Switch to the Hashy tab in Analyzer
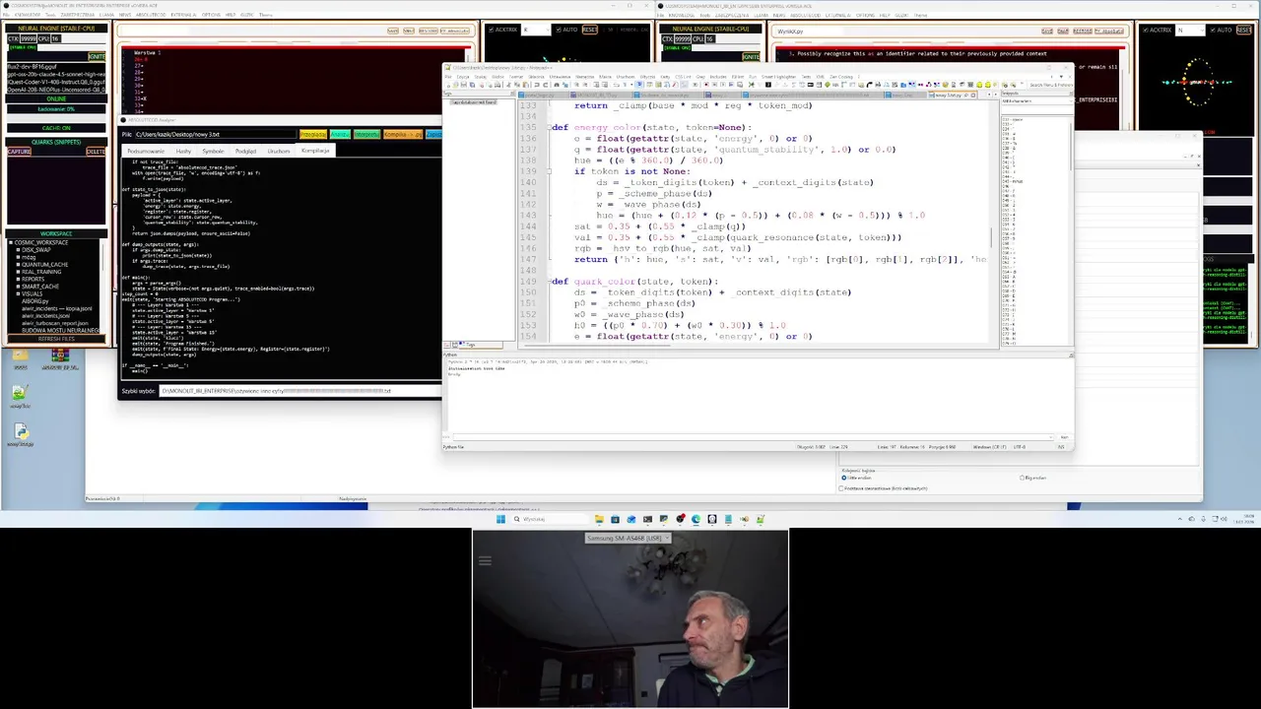 183,152
